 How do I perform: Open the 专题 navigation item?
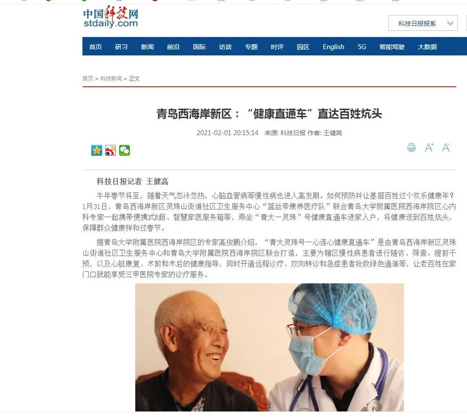251,47
